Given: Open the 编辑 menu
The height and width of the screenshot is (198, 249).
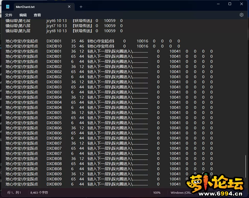Looking at the screenshot, I should (x=23, y=15).
